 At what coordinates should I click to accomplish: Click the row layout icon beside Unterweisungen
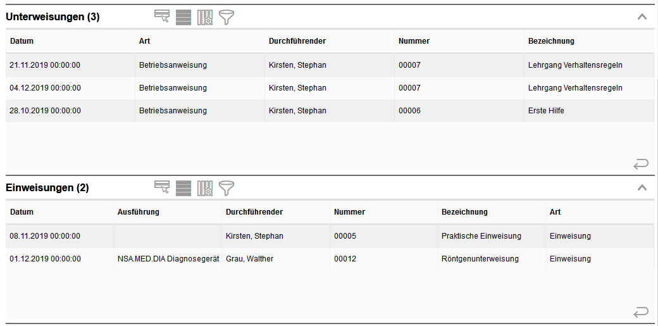coord(183,17)
